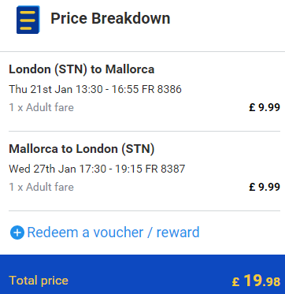Click the total amount £ 19.98
Image resolution: width=285 pixels, height=294 pixels.
(256, 281)
